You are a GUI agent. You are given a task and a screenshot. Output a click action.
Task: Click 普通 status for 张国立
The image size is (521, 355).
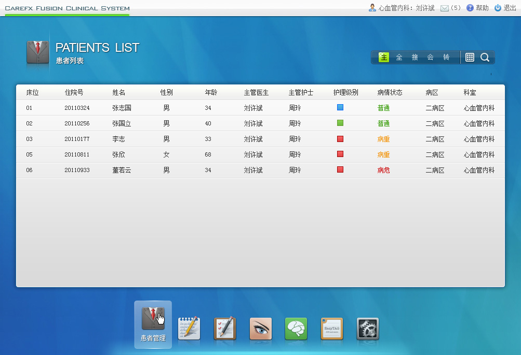tap(383, 124)
